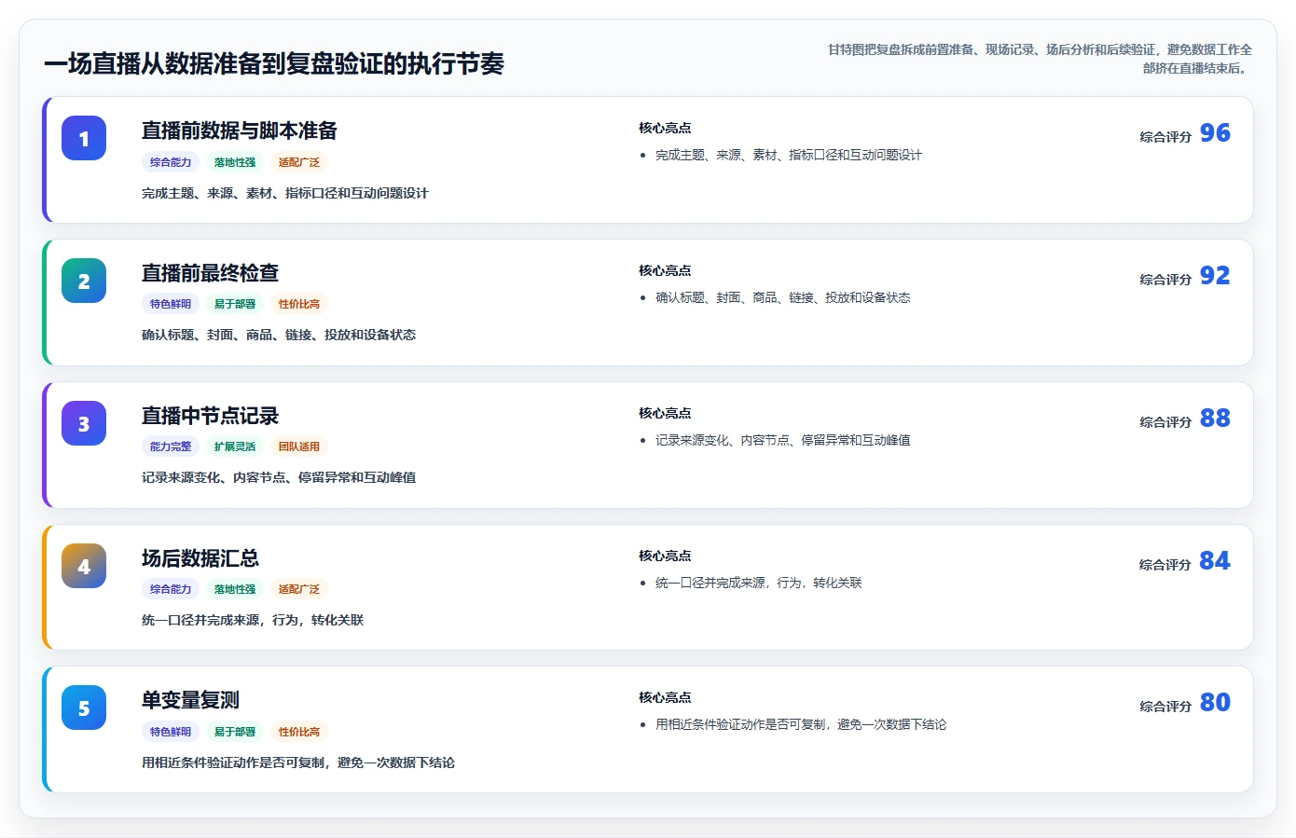Click the number 1 step badge
The image size is (1296, 838).
coord(84,139)
